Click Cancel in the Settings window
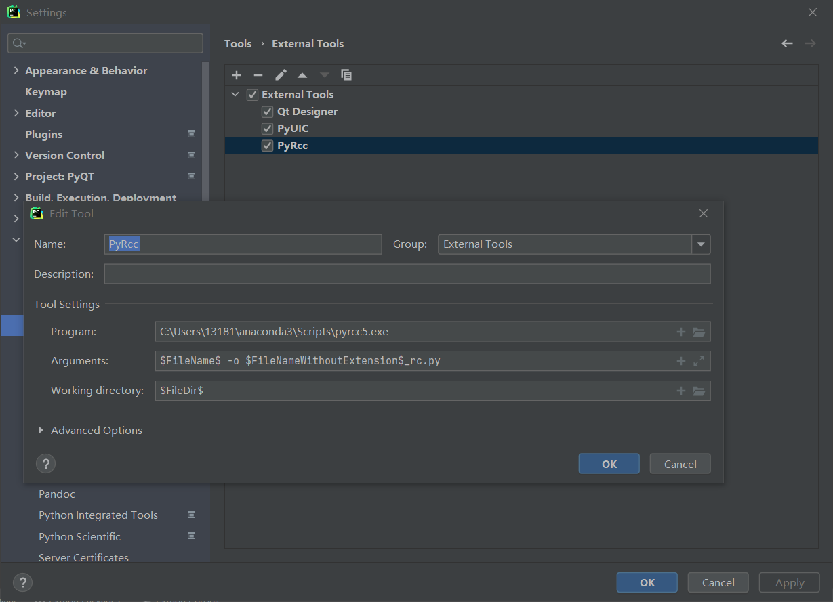 (x=718, y=582)
